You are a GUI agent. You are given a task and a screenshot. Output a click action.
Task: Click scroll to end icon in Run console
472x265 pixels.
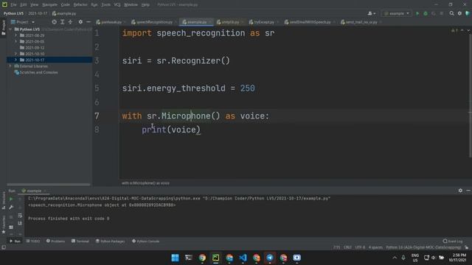[20, 223]
